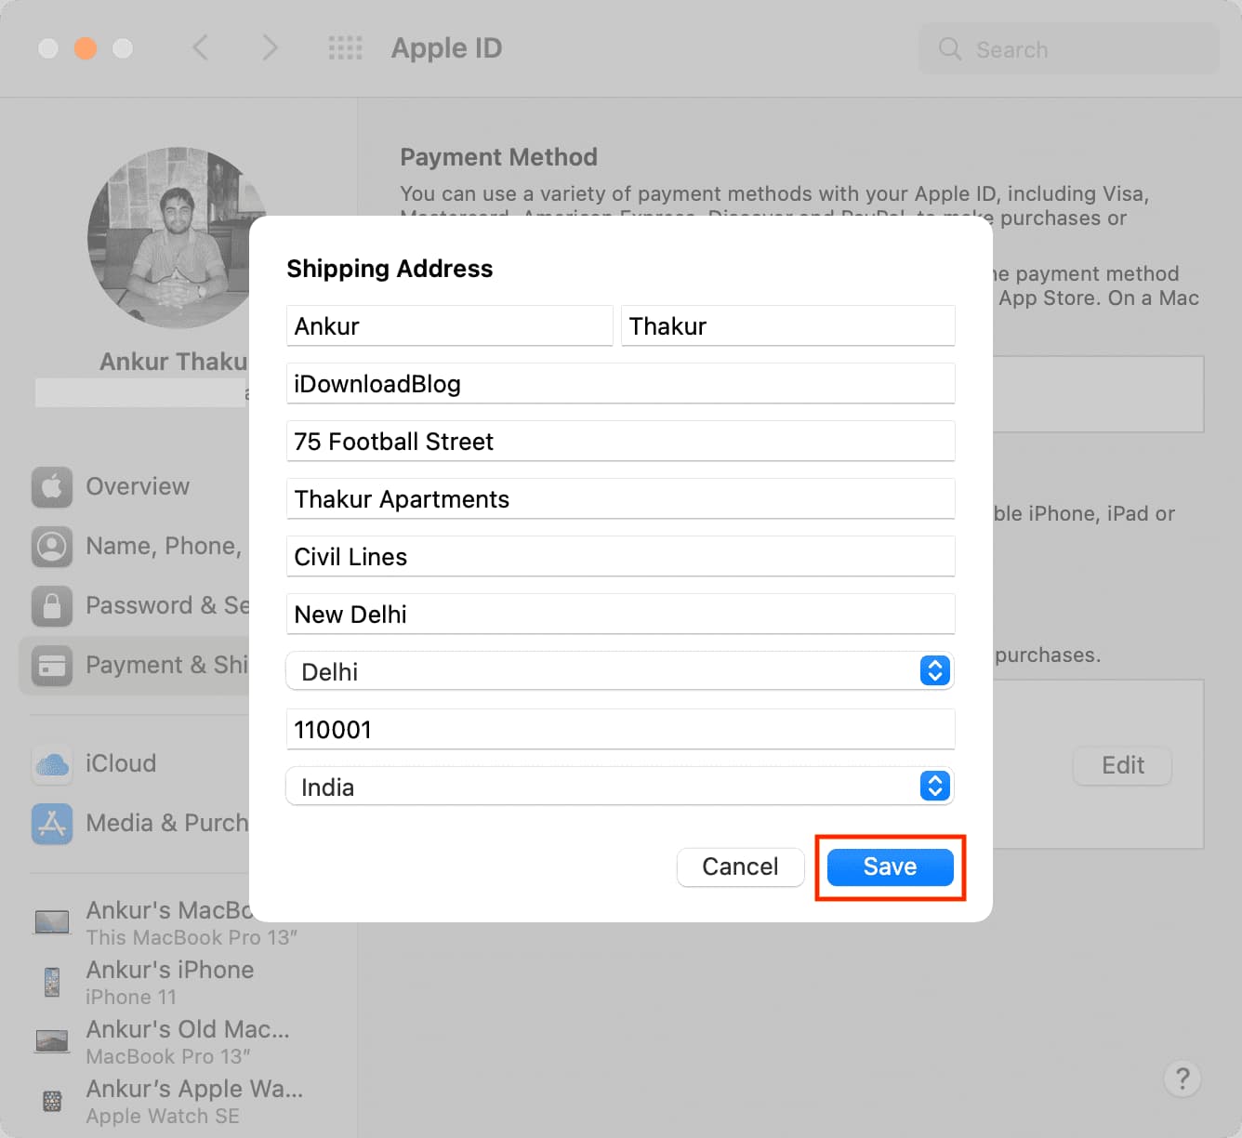The height and width of the screenshot is (1138, 1242).
Task: Click the last name field containing Thakur
Action: coord(787,326)
